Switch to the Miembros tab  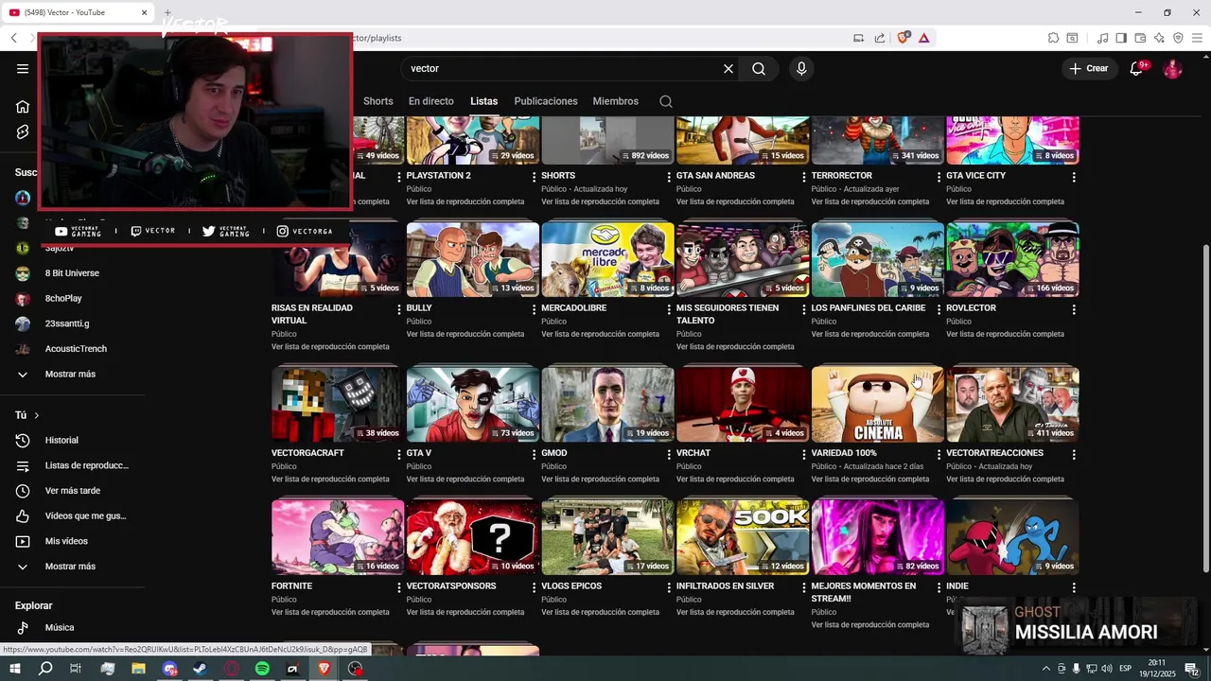coord(616,101)
